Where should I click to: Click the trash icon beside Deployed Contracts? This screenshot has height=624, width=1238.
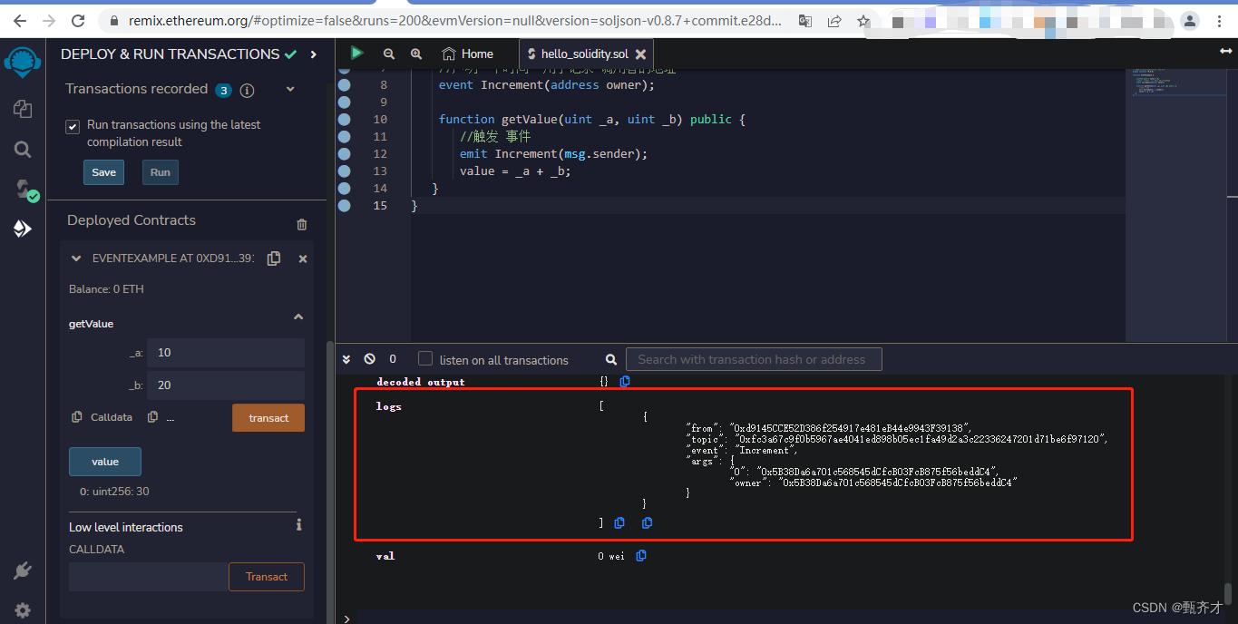tap(302, 224)
